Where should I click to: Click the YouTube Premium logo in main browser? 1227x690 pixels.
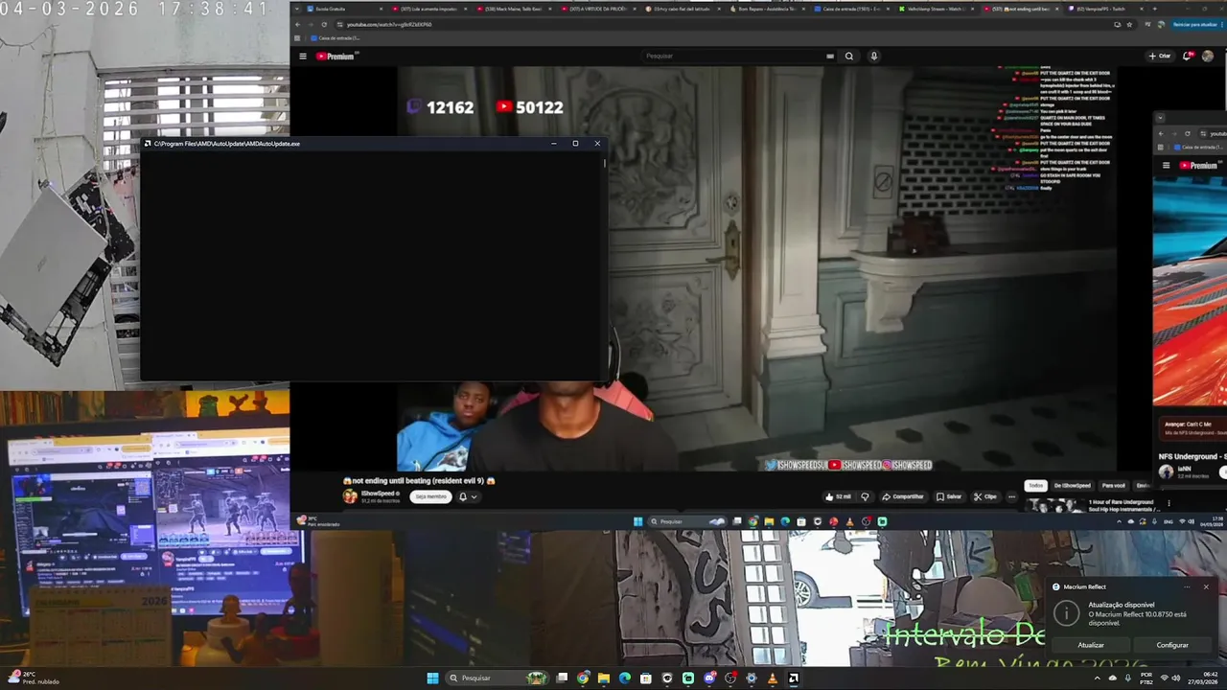[336, 57]
